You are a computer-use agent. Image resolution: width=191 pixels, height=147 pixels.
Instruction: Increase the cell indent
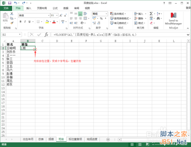[x=76, y=23]
